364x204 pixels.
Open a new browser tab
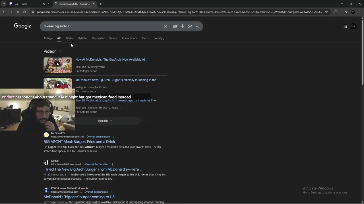point(100,4)
